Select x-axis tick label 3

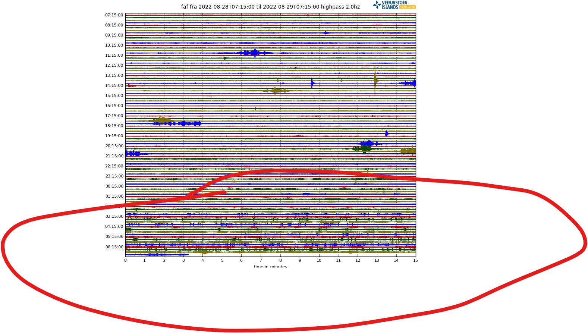[183, 261]
